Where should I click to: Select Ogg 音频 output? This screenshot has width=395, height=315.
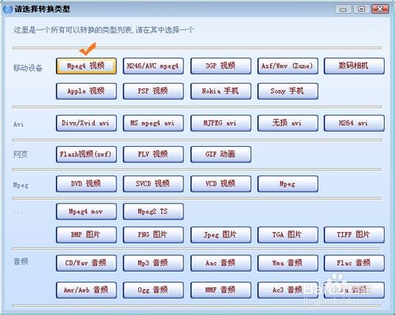click(x=153, y=290)
